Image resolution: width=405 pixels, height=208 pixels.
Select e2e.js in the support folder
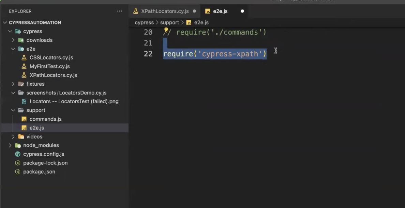(x=37, y=128)
